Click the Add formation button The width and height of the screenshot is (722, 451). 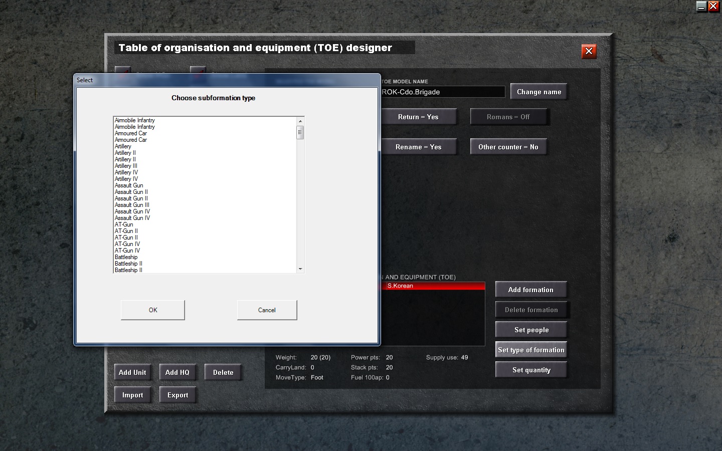(531, 290)
